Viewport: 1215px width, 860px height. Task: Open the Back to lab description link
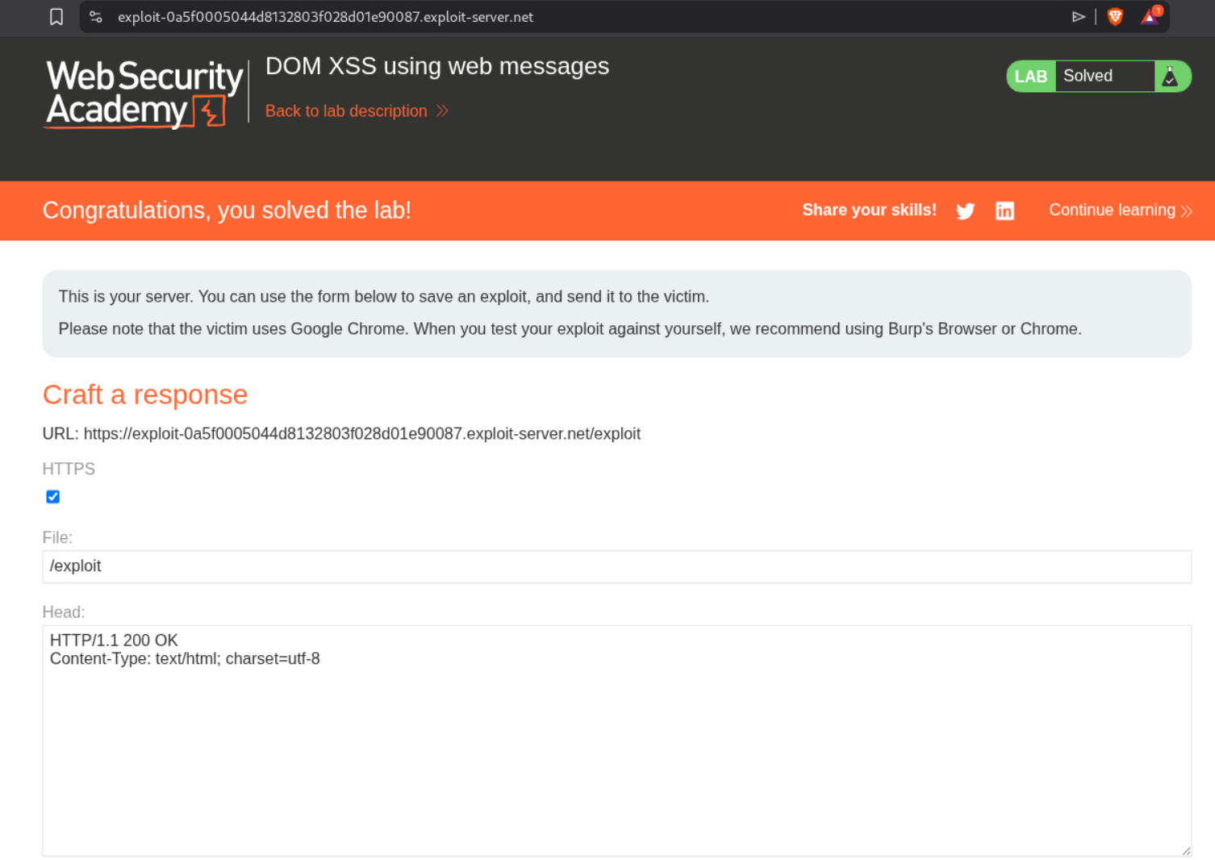[346, 111]
